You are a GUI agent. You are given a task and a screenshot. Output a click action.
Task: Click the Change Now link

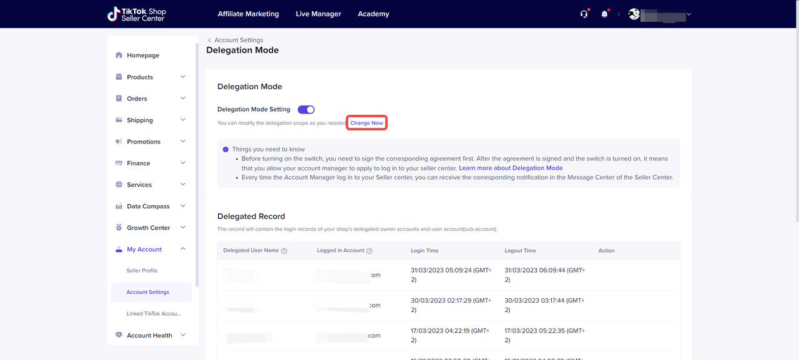(366, 123)
